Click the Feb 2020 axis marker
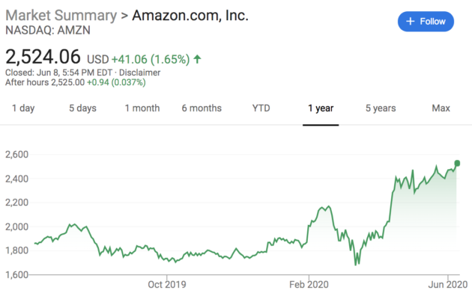472x296 pixels. tap(309, 284)
